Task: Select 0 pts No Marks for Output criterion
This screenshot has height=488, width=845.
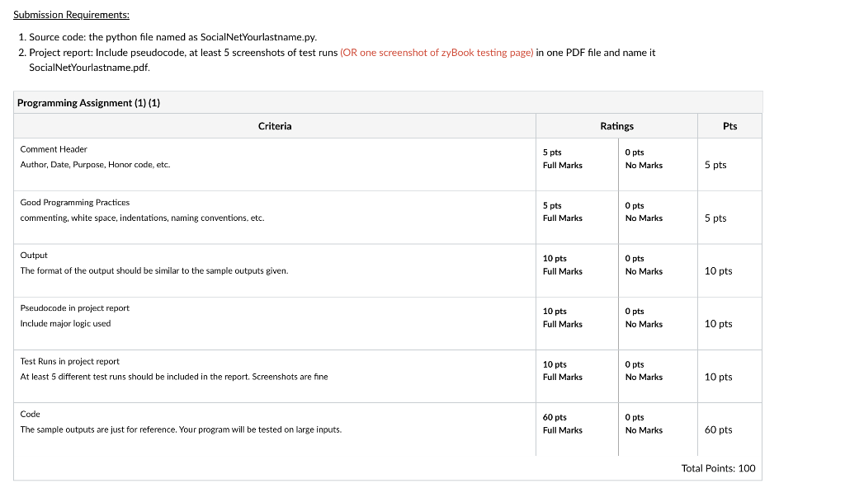Action: [644, 265]
